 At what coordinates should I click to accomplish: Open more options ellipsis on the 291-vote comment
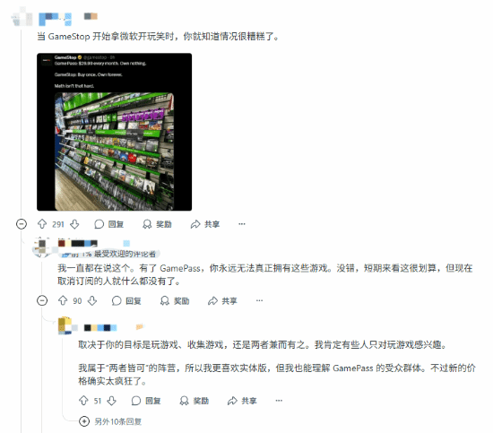242,224
